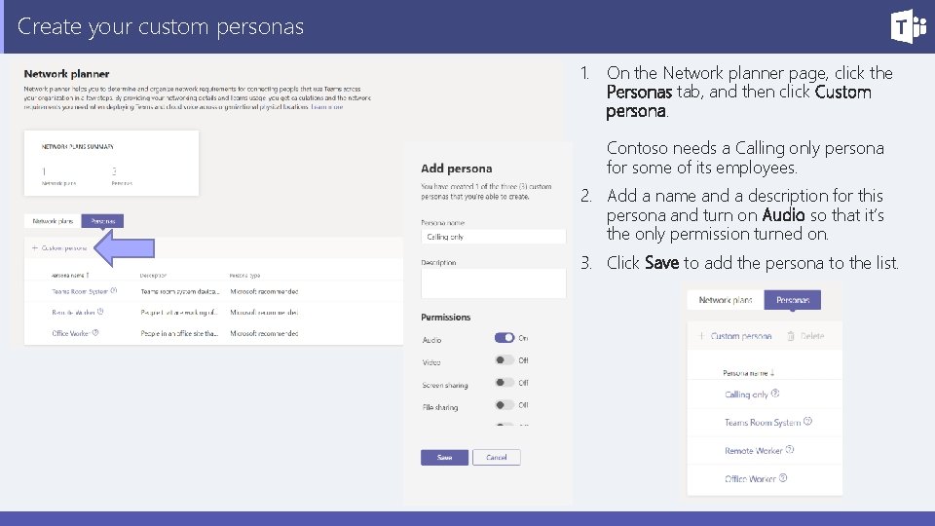Viewport: 935px width, 526px height.
Task: Open the Learn more link in description
Action: 327,107
